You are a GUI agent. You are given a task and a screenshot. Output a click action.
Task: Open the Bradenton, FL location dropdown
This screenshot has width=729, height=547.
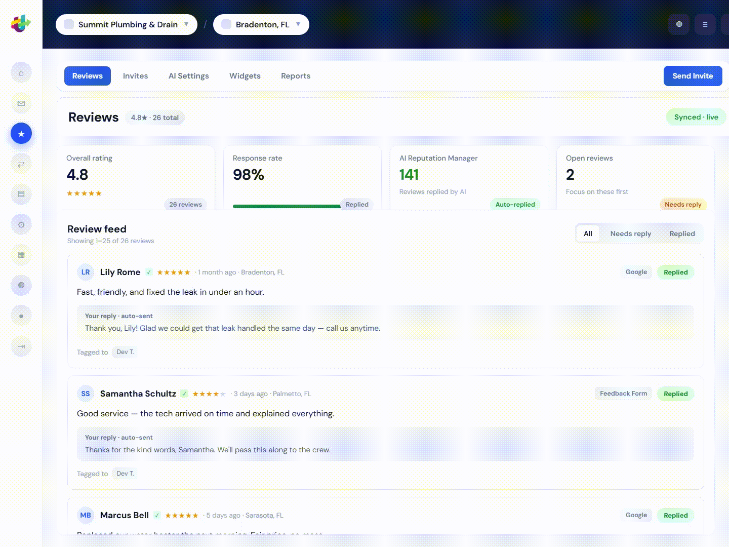click(261, 24)
